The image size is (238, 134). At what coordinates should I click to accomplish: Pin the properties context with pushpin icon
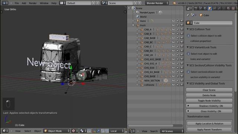pos(188,15)
